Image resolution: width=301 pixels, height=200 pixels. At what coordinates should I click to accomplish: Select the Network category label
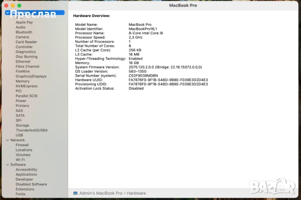point(18,140)
